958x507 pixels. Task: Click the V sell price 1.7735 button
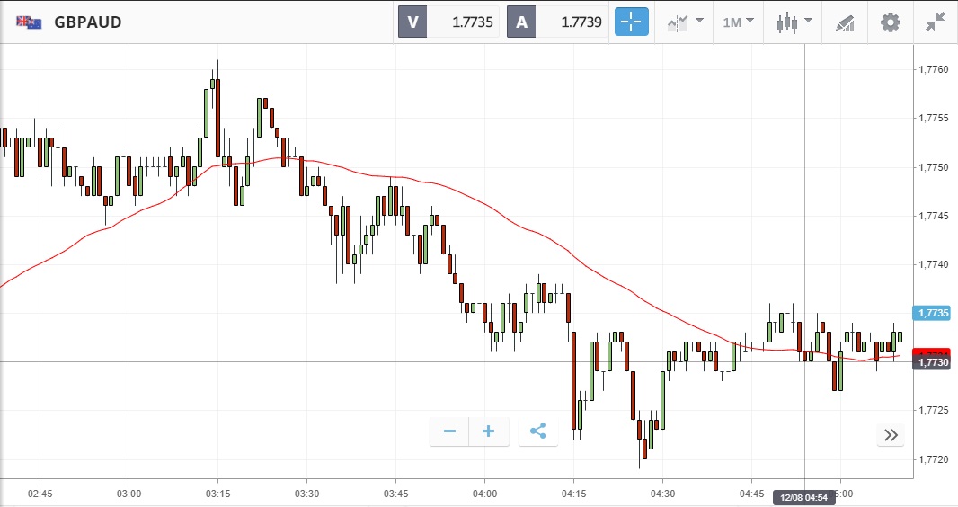(x=448, y=22)
